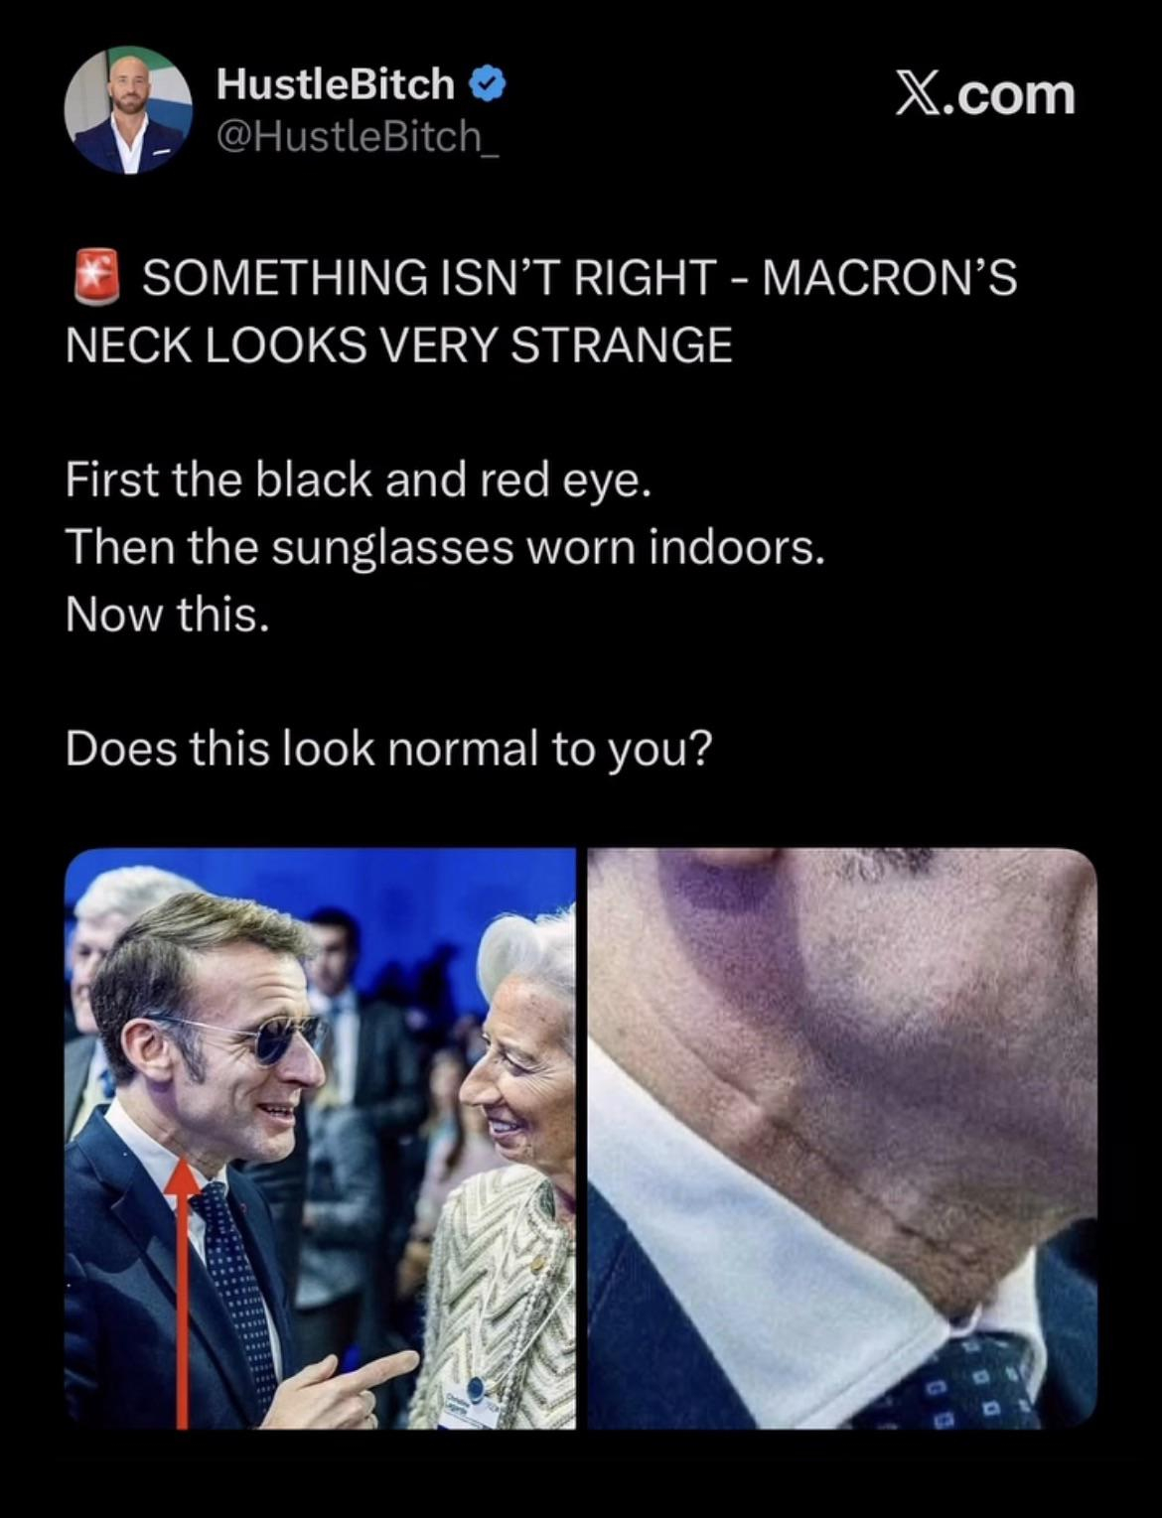Click the 'Now this.' line
This screenshot has height=1518, width=1162.
click(x=167, y=615)
